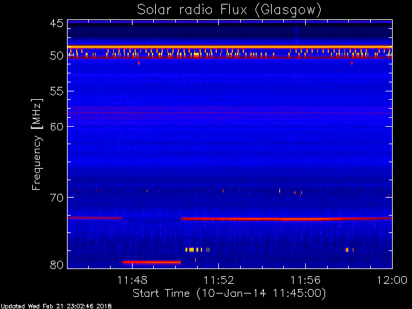Click the long red line starting after 11:50

286,219
